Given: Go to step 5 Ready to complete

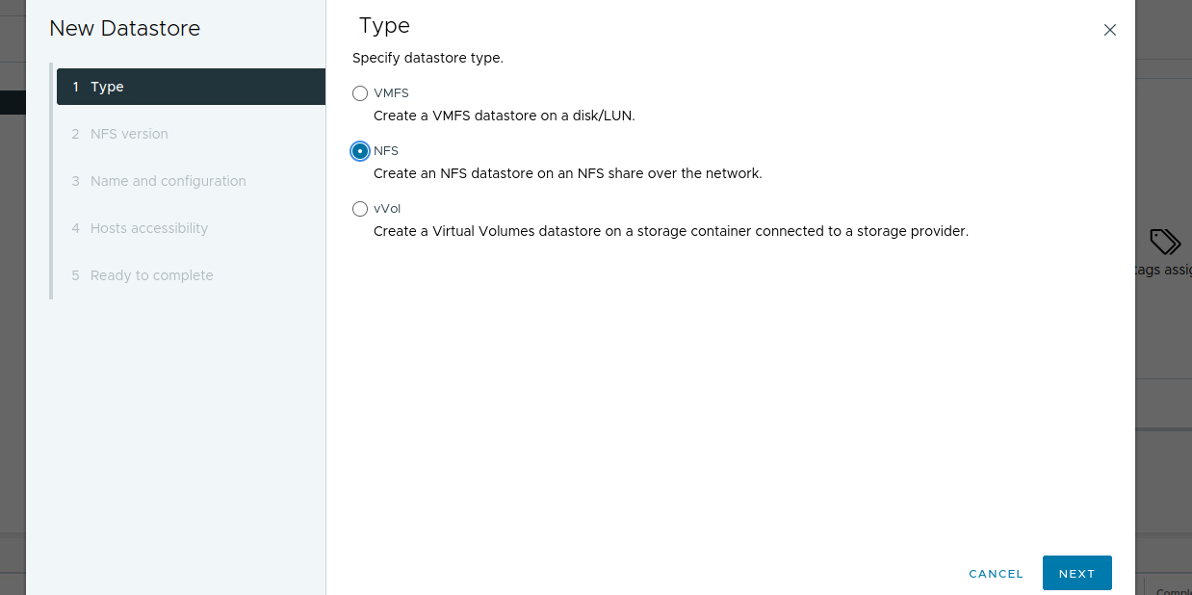Looking at the screenshot, I should [x=151, y=275].
